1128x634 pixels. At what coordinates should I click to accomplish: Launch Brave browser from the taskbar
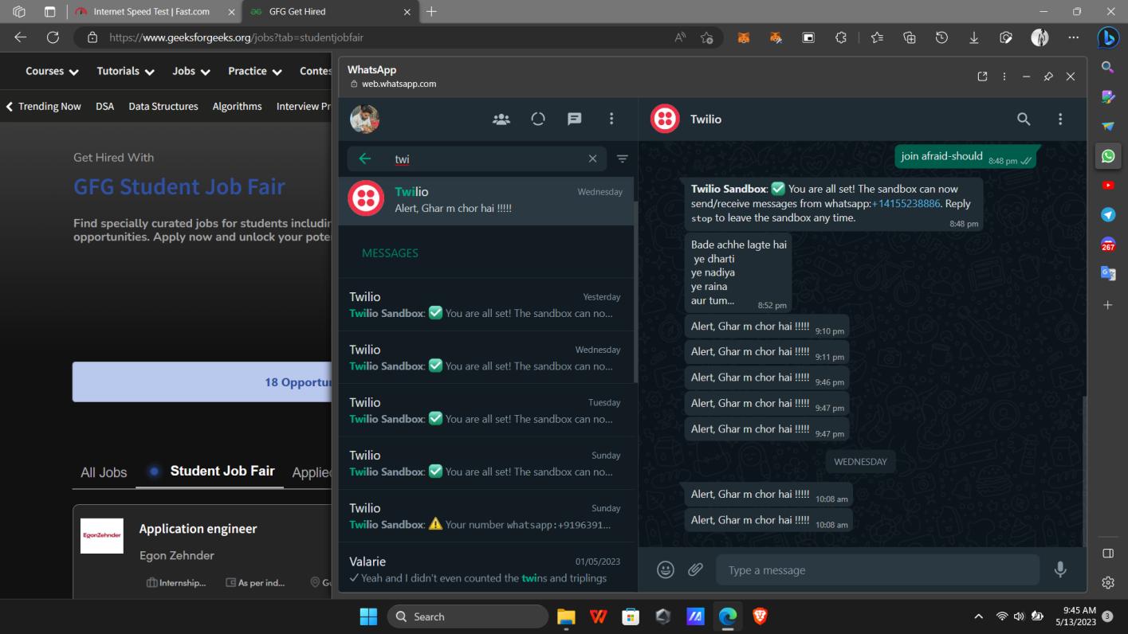[759, 616]
